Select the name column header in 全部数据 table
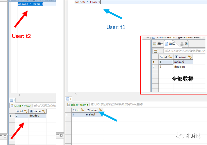Viewport: 207px width, 145px height. pos(183,57)
